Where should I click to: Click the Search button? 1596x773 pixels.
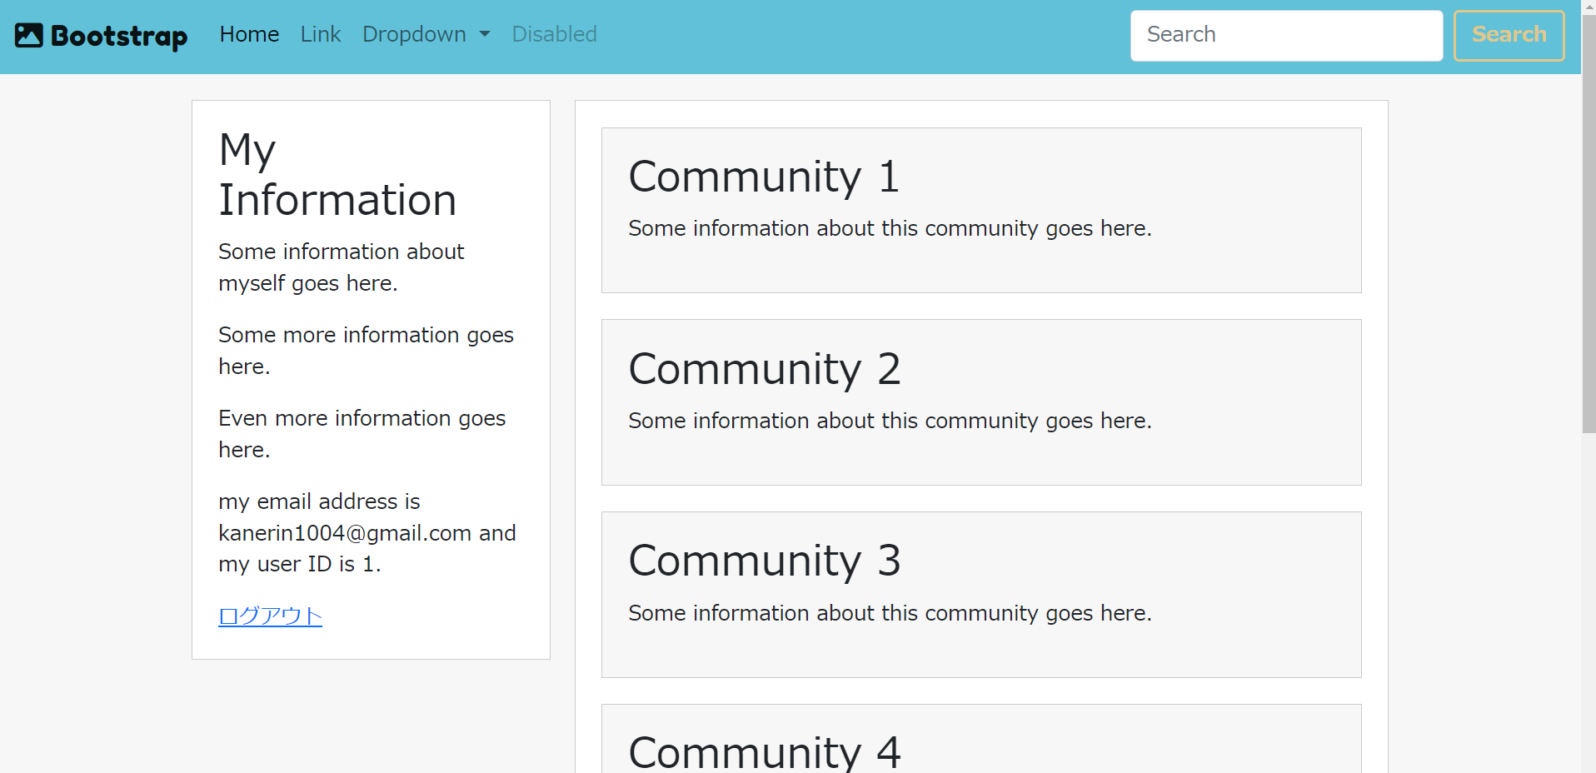click(1509, 36)
